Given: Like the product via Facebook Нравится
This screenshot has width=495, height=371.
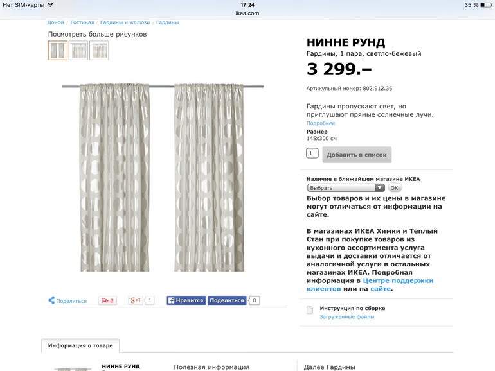Looking at the screenshot, I should (x=186, y=300).
